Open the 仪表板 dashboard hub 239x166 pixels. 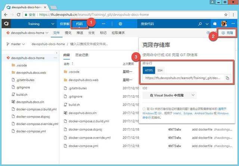(65, 24)
